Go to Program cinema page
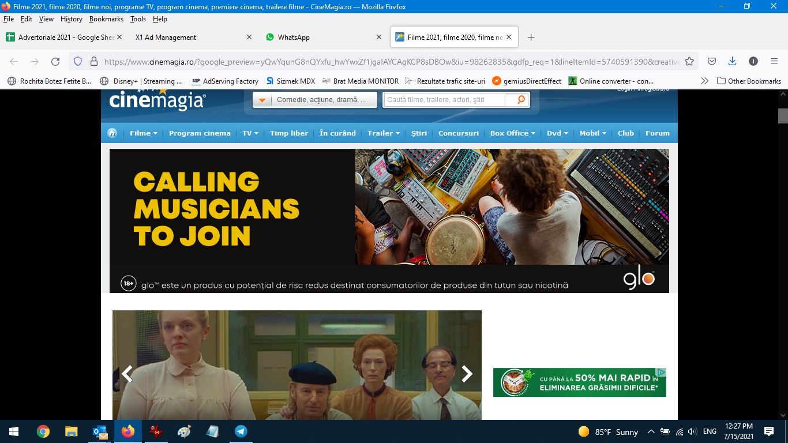 pos(200,133)
